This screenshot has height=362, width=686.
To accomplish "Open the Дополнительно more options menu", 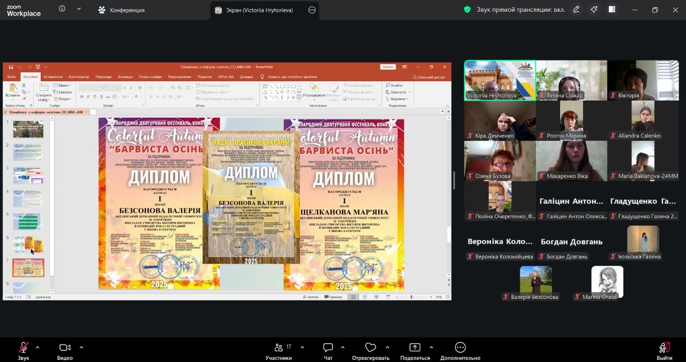I will [x=460, y=348].
